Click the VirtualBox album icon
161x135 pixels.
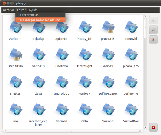pyautogui.click(x=131, y=110)
